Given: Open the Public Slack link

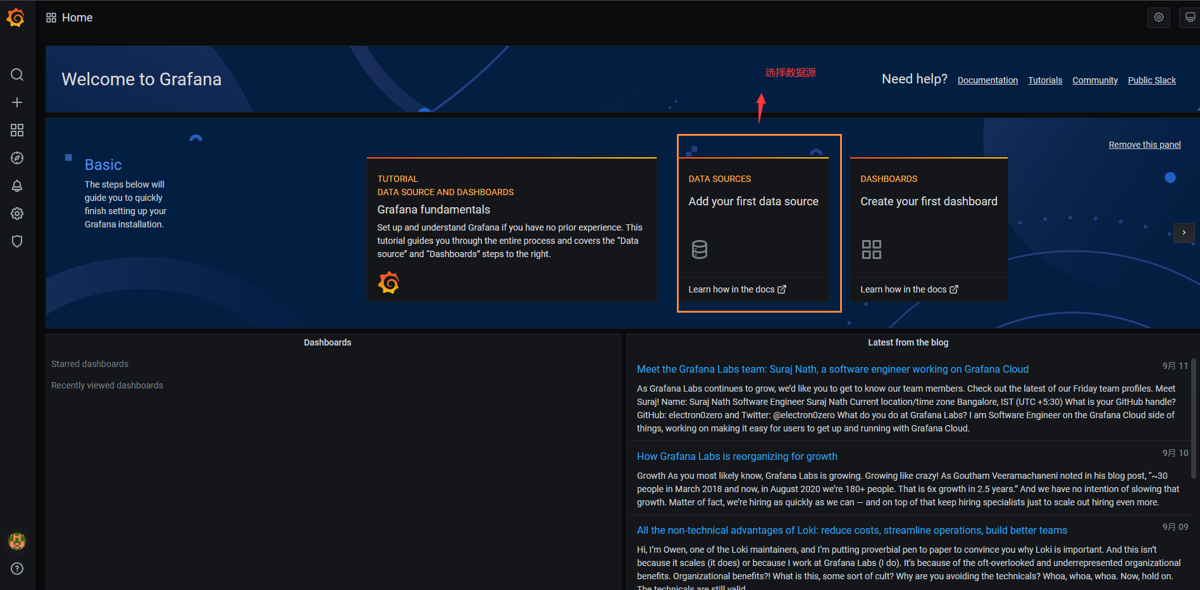Looking at the screenshot, I should 1151,80.
